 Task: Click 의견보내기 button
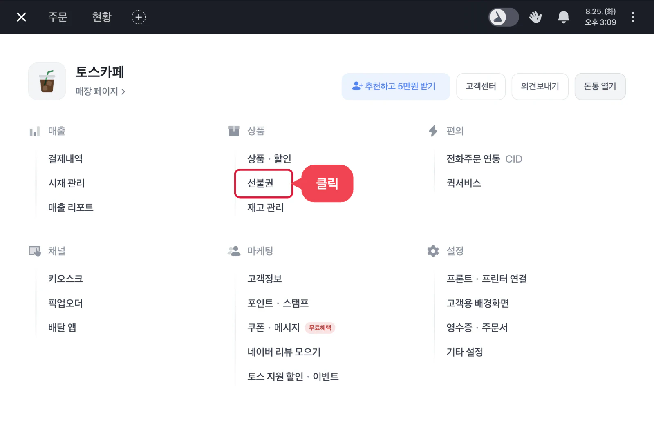click(540, 86)
